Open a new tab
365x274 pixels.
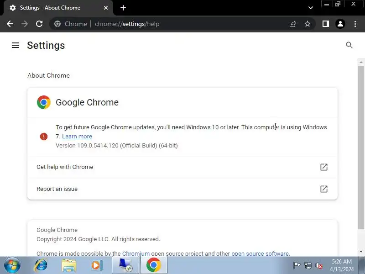pos(123,8)
